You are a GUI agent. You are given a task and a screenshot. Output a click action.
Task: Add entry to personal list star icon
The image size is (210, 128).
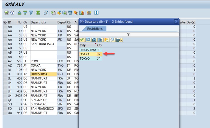(106, 40)
